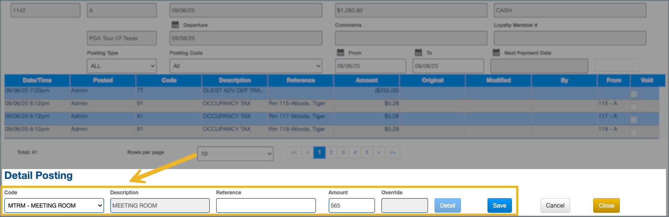Go to the first page of results
Screen dimensions: 669x217
pos(294,152)
